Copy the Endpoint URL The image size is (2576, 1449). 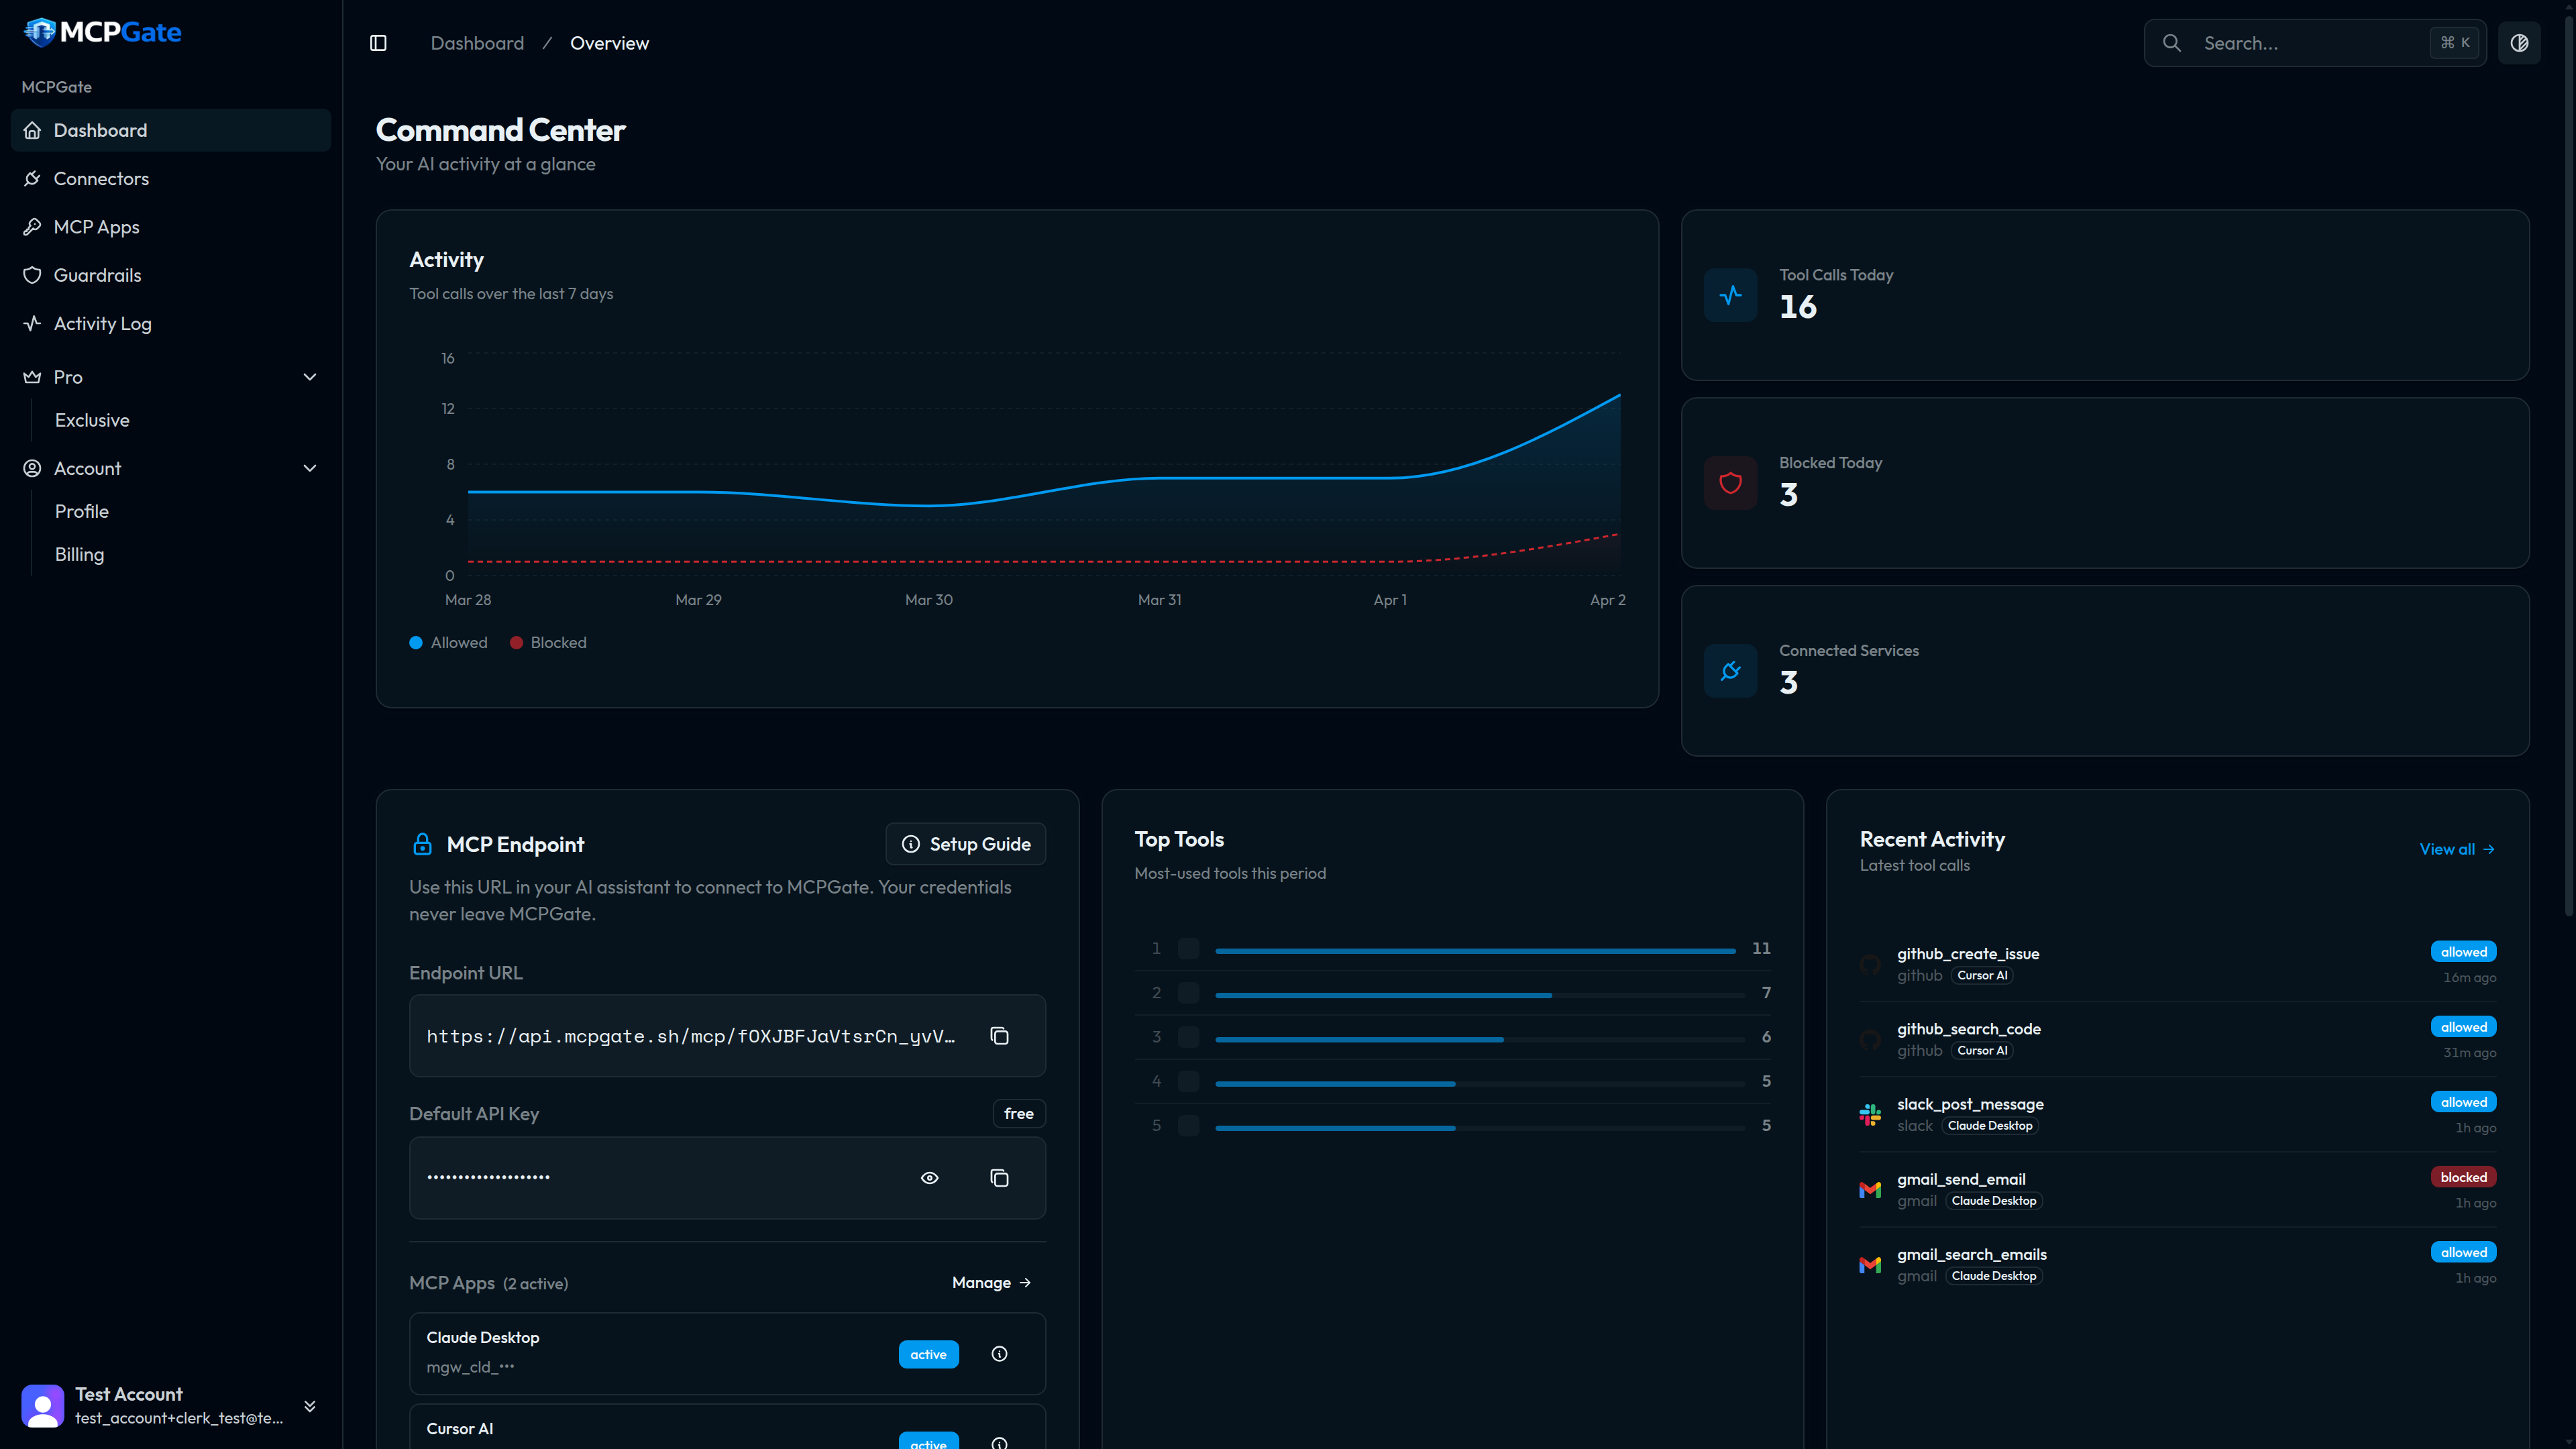click(999, 1036)
